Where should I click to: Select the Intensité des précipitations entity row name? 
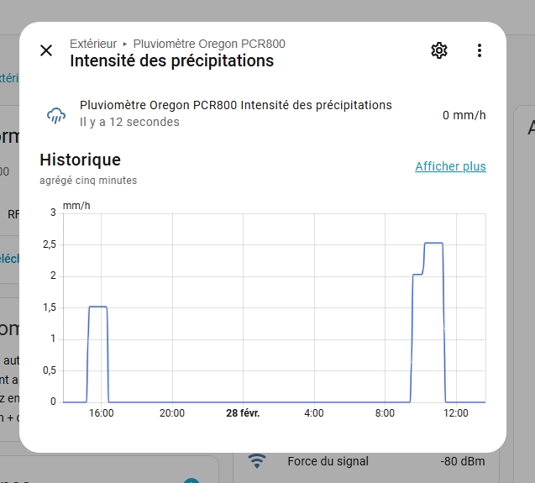tap(235, 105)
